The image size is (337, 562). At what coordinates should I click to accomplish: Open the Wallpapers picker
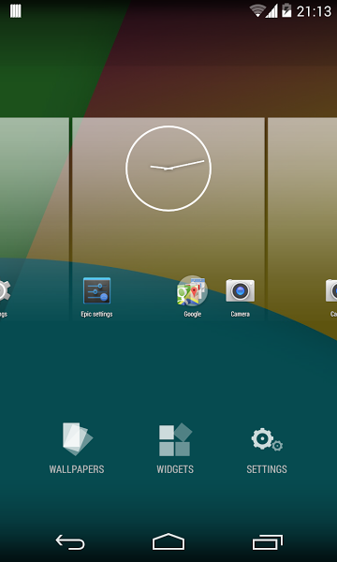(x=77, y=448)
